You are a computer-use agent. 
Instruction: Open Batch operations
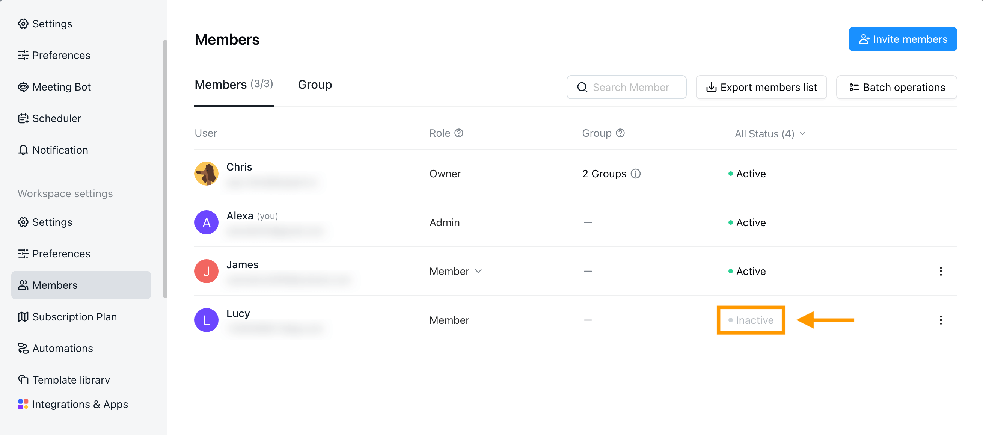tap(896, 87)
